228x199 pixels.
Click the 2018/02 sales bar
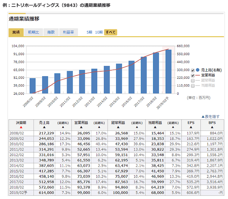point(156,73)
